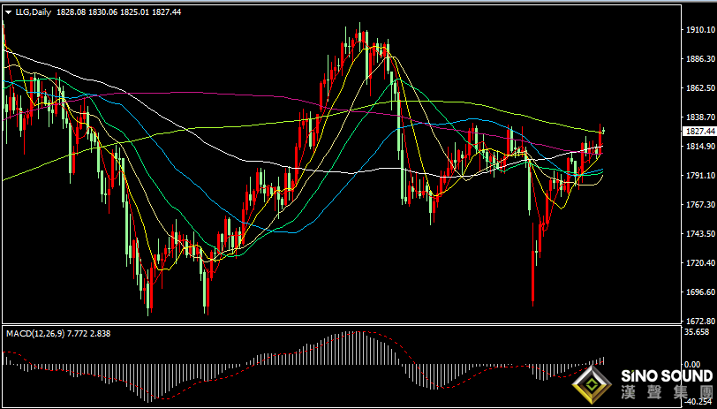Click the 1672.80 price axis label
The image size is (717, 409).
[x=700, y=322]
